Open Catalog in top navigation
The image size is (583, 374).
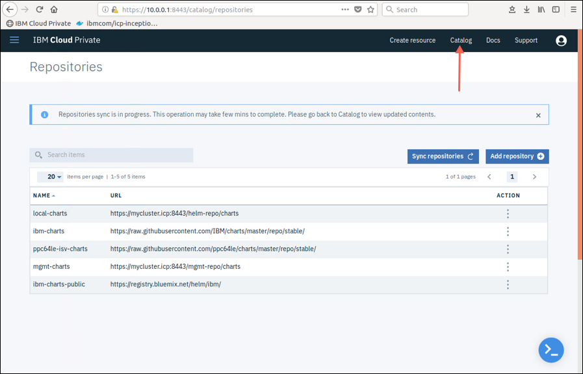461,40
